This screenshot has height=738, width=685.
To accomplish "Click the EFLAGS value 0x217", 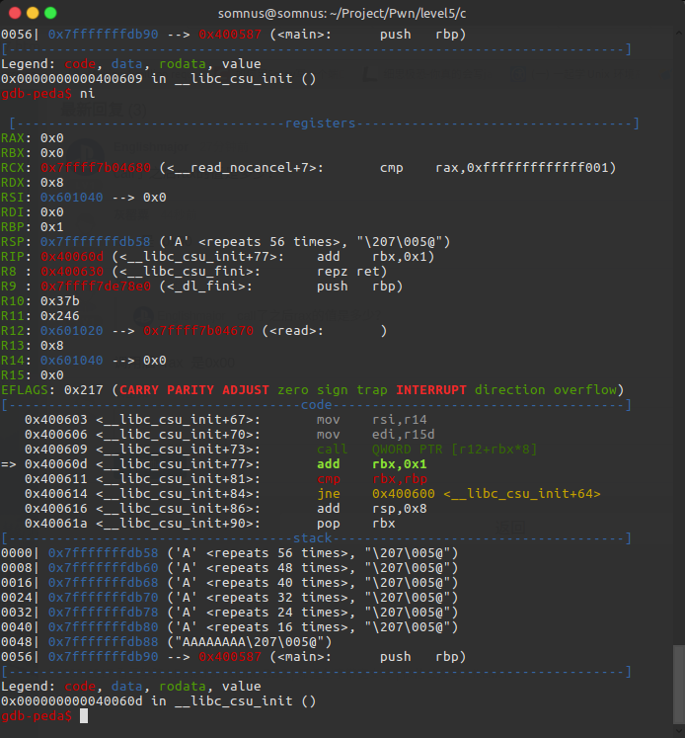I will (x=84, y=390).
